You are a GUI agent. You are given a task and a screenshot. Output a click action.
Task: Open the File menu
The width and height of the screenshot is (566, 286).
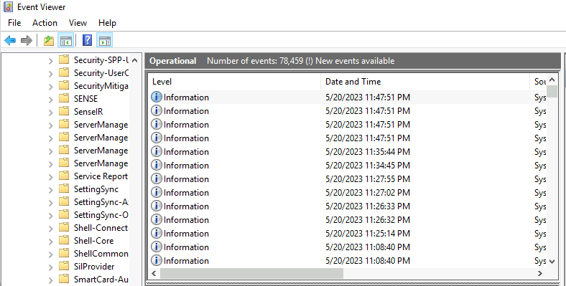click(x=14, y=23)
